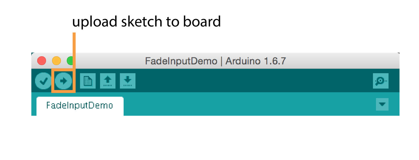Click the Verify checkmark icon

(43, 81)
